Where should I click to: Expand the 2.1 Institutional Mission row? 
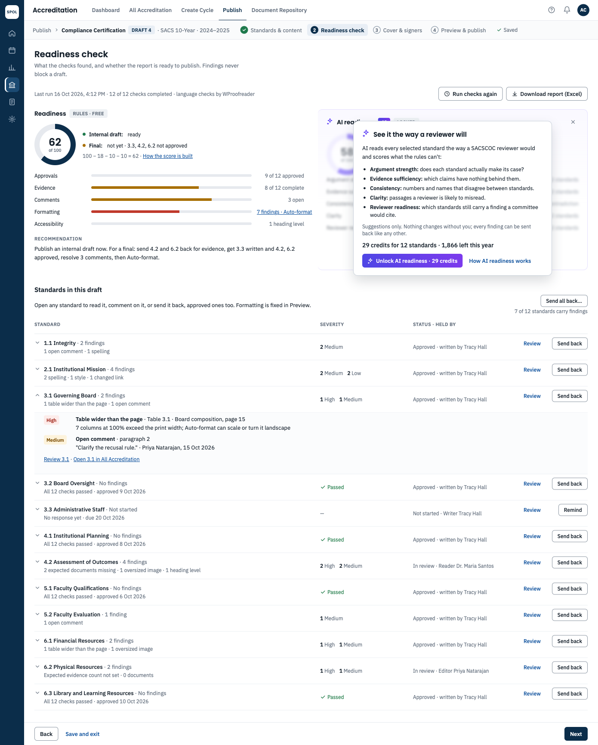click(x=37, y=369)
